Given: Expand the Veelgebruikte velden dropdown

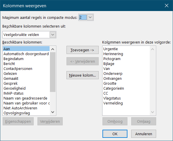Looking at the screenshot, I should [53, 35].
